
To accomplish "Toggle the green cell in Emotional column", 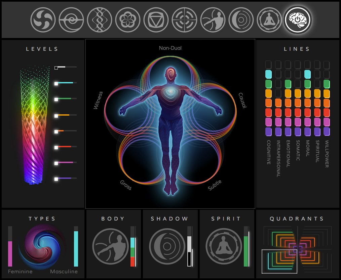I will pyautogui.click(x=288, y=84).
